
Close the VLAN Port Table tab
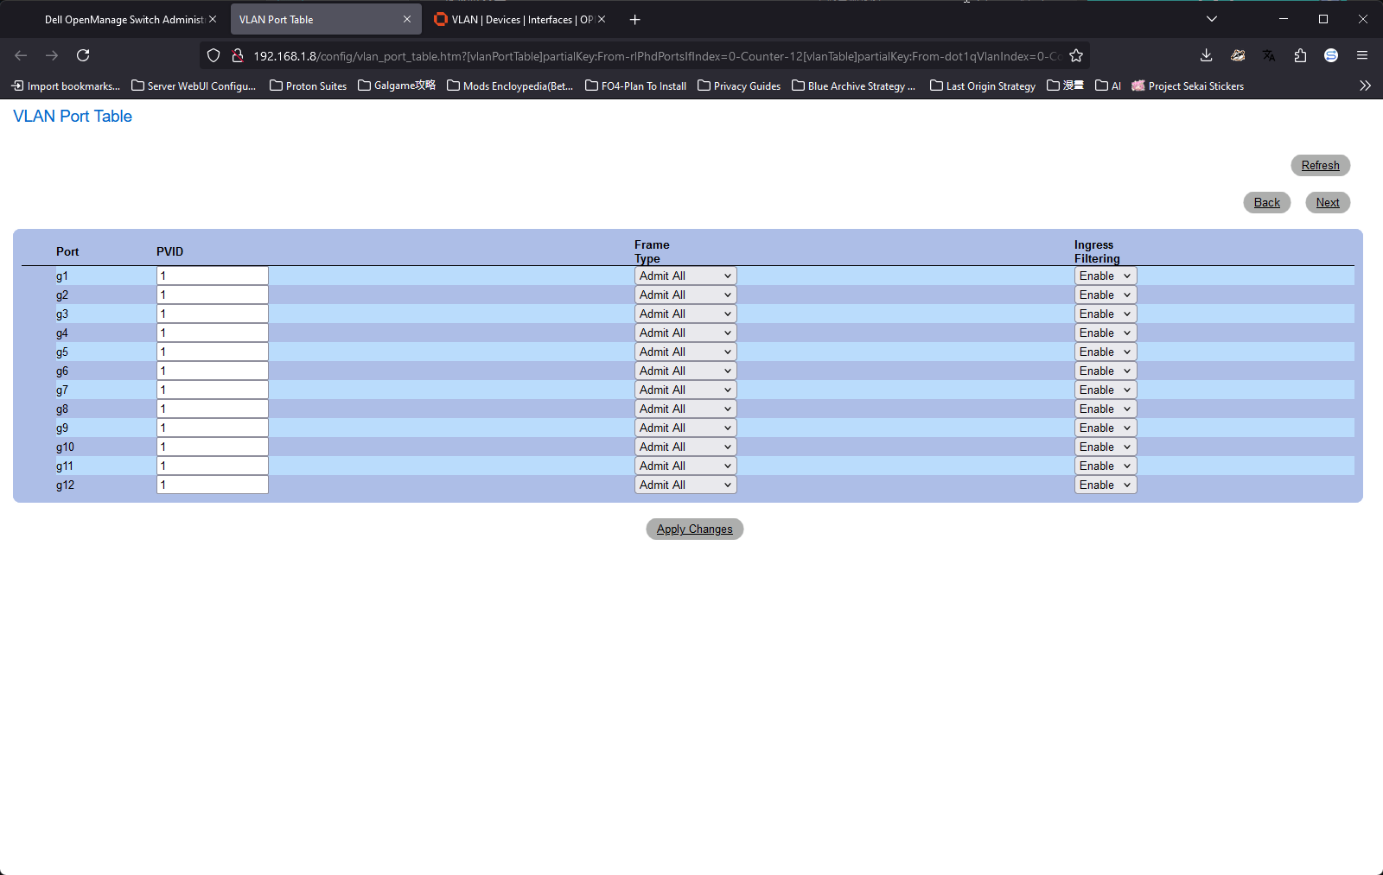pos(407,19)
